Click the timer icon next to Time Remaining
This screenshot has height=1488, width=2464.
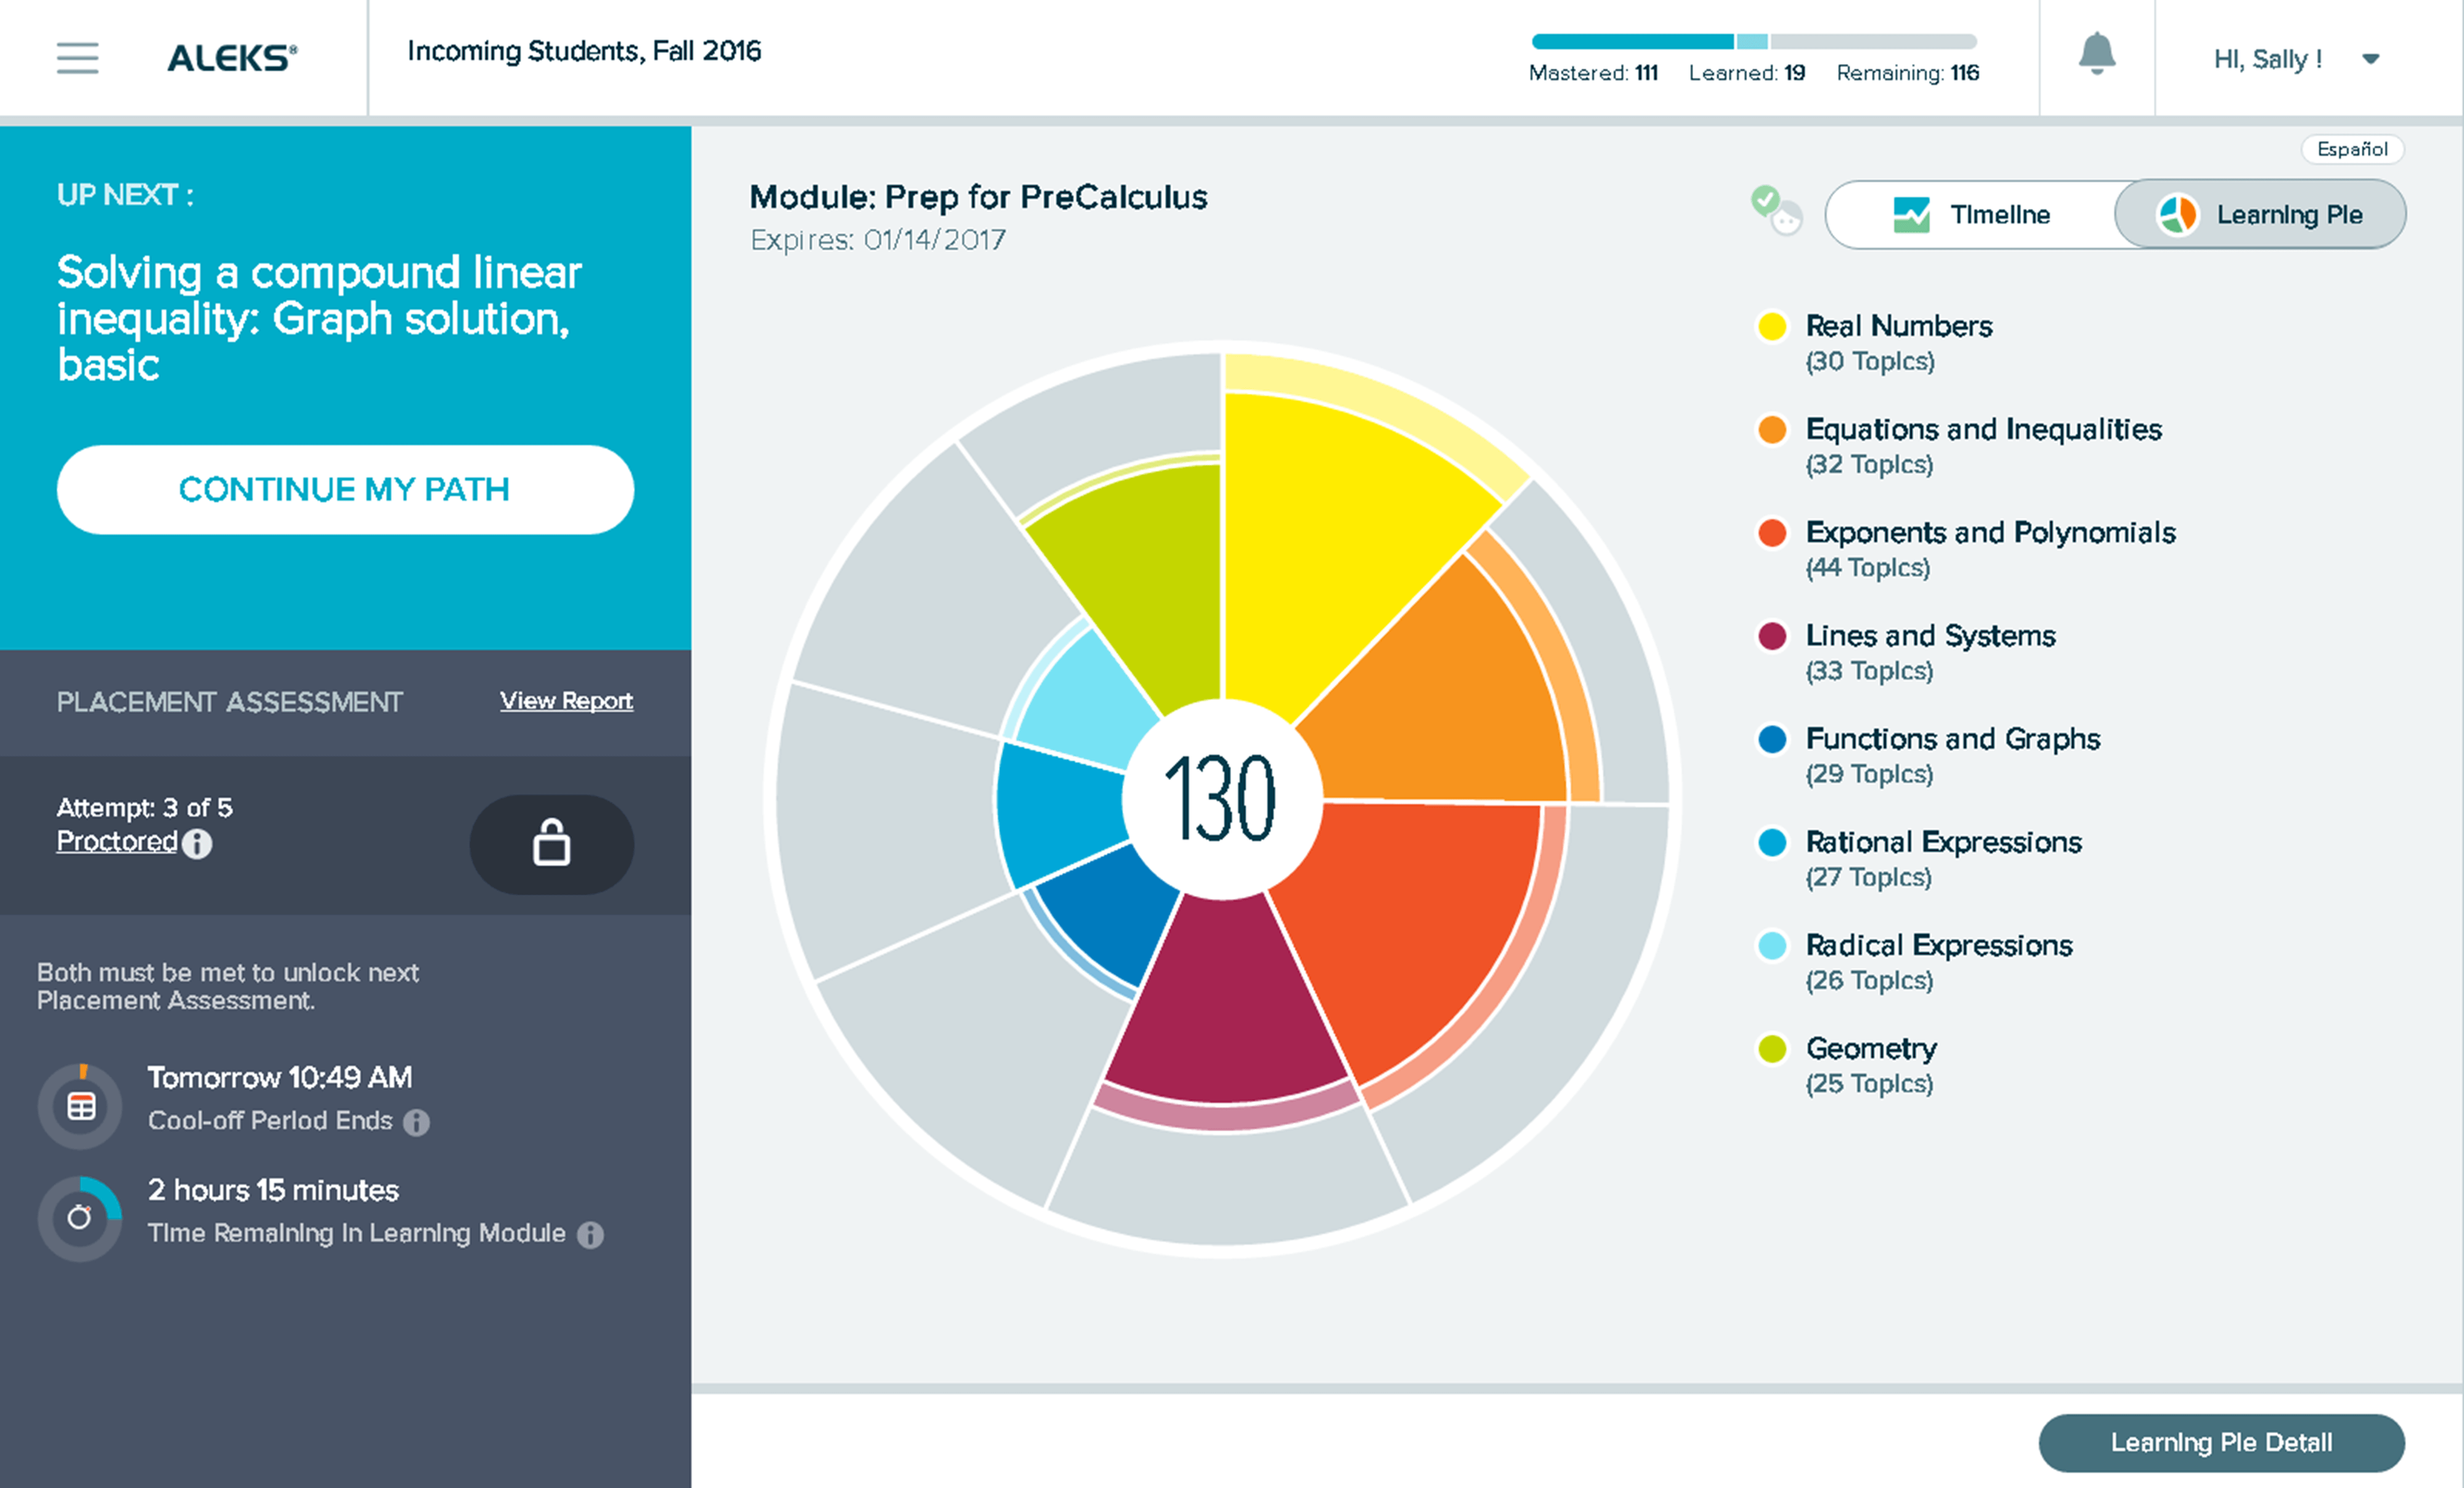pos(80,1217)
